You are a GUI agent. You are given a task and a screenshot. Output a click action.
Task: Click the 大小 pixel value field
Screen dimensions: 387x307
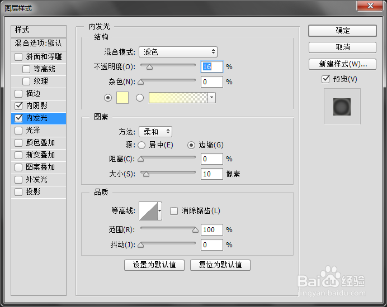tap(212, 174)
